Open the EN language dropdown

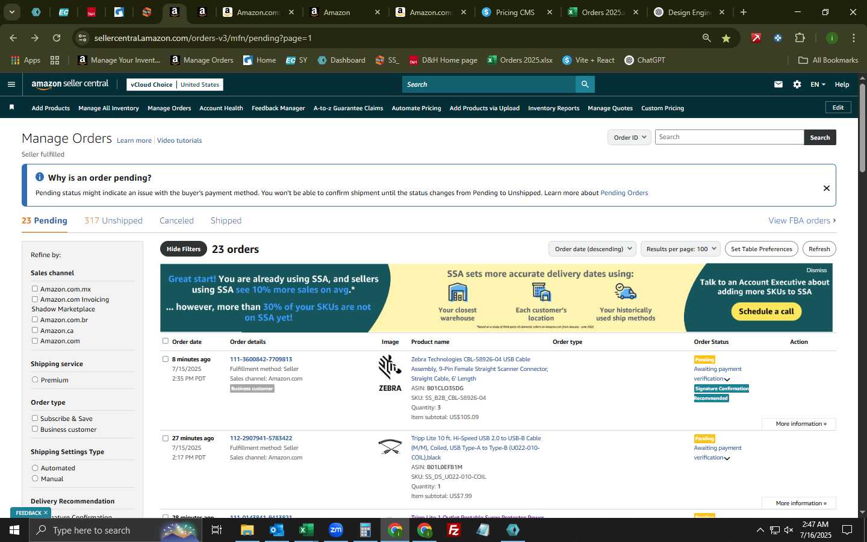(x=818, y=84)
